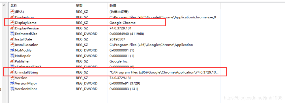The height and width of the screenshot is (103, 285).
Task: Select the (默认) value name
Action: click(20, 12)
